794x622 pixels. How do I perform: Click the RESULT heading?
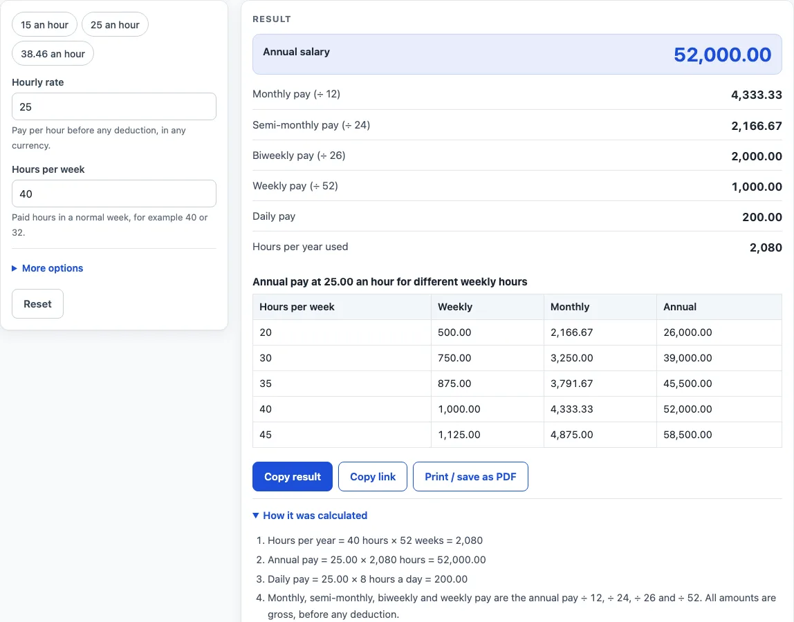(272, 19)
